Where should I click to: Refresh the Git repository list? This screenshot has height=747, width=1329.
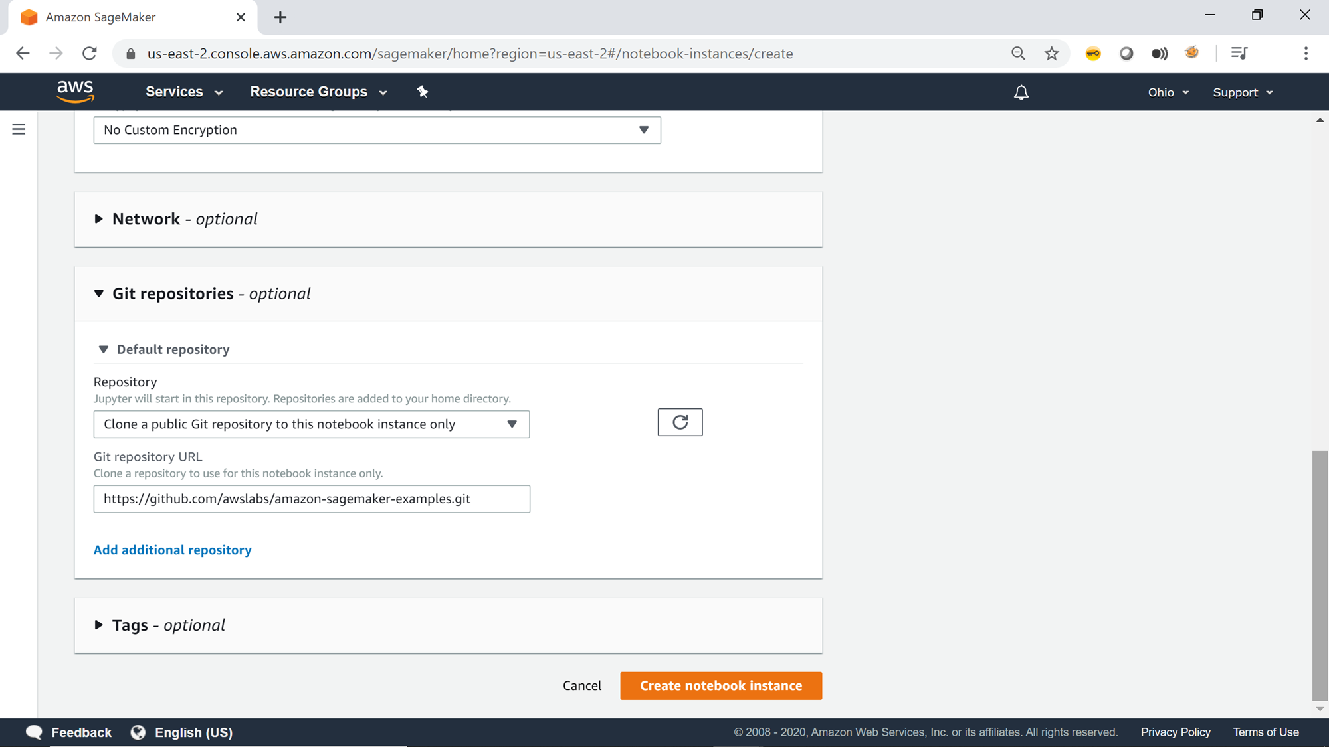coord(680,422)
